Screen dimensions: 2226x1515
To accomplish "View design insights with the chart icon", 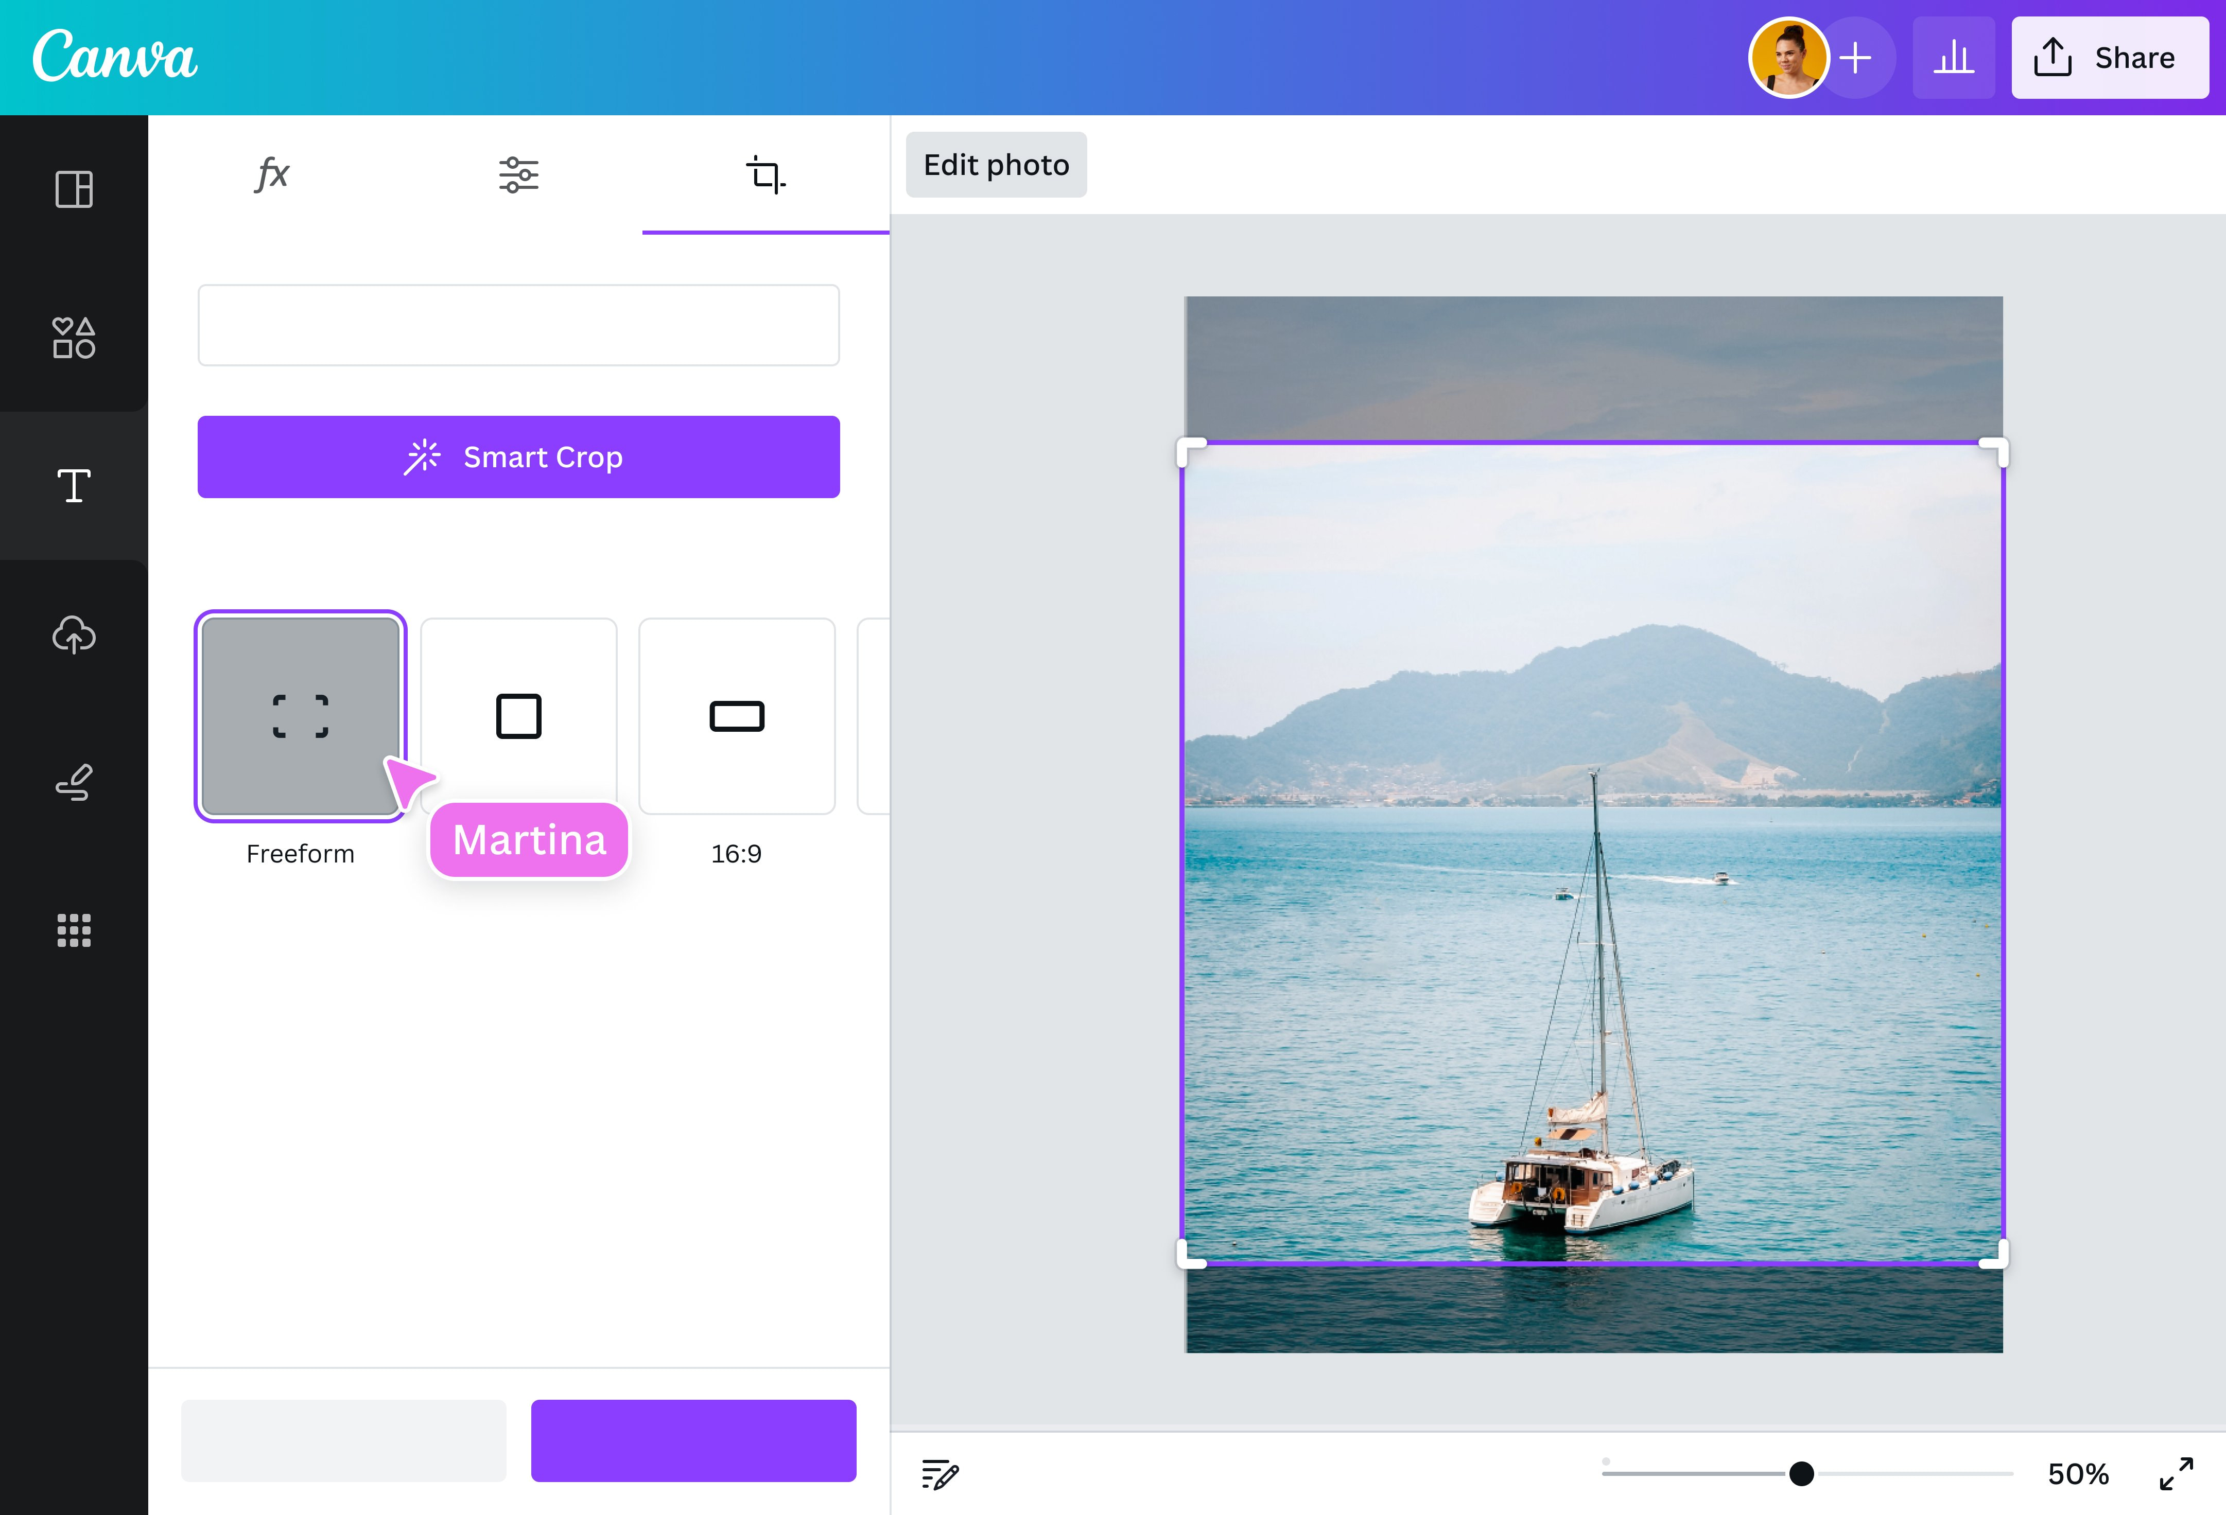I will 1954,58.
